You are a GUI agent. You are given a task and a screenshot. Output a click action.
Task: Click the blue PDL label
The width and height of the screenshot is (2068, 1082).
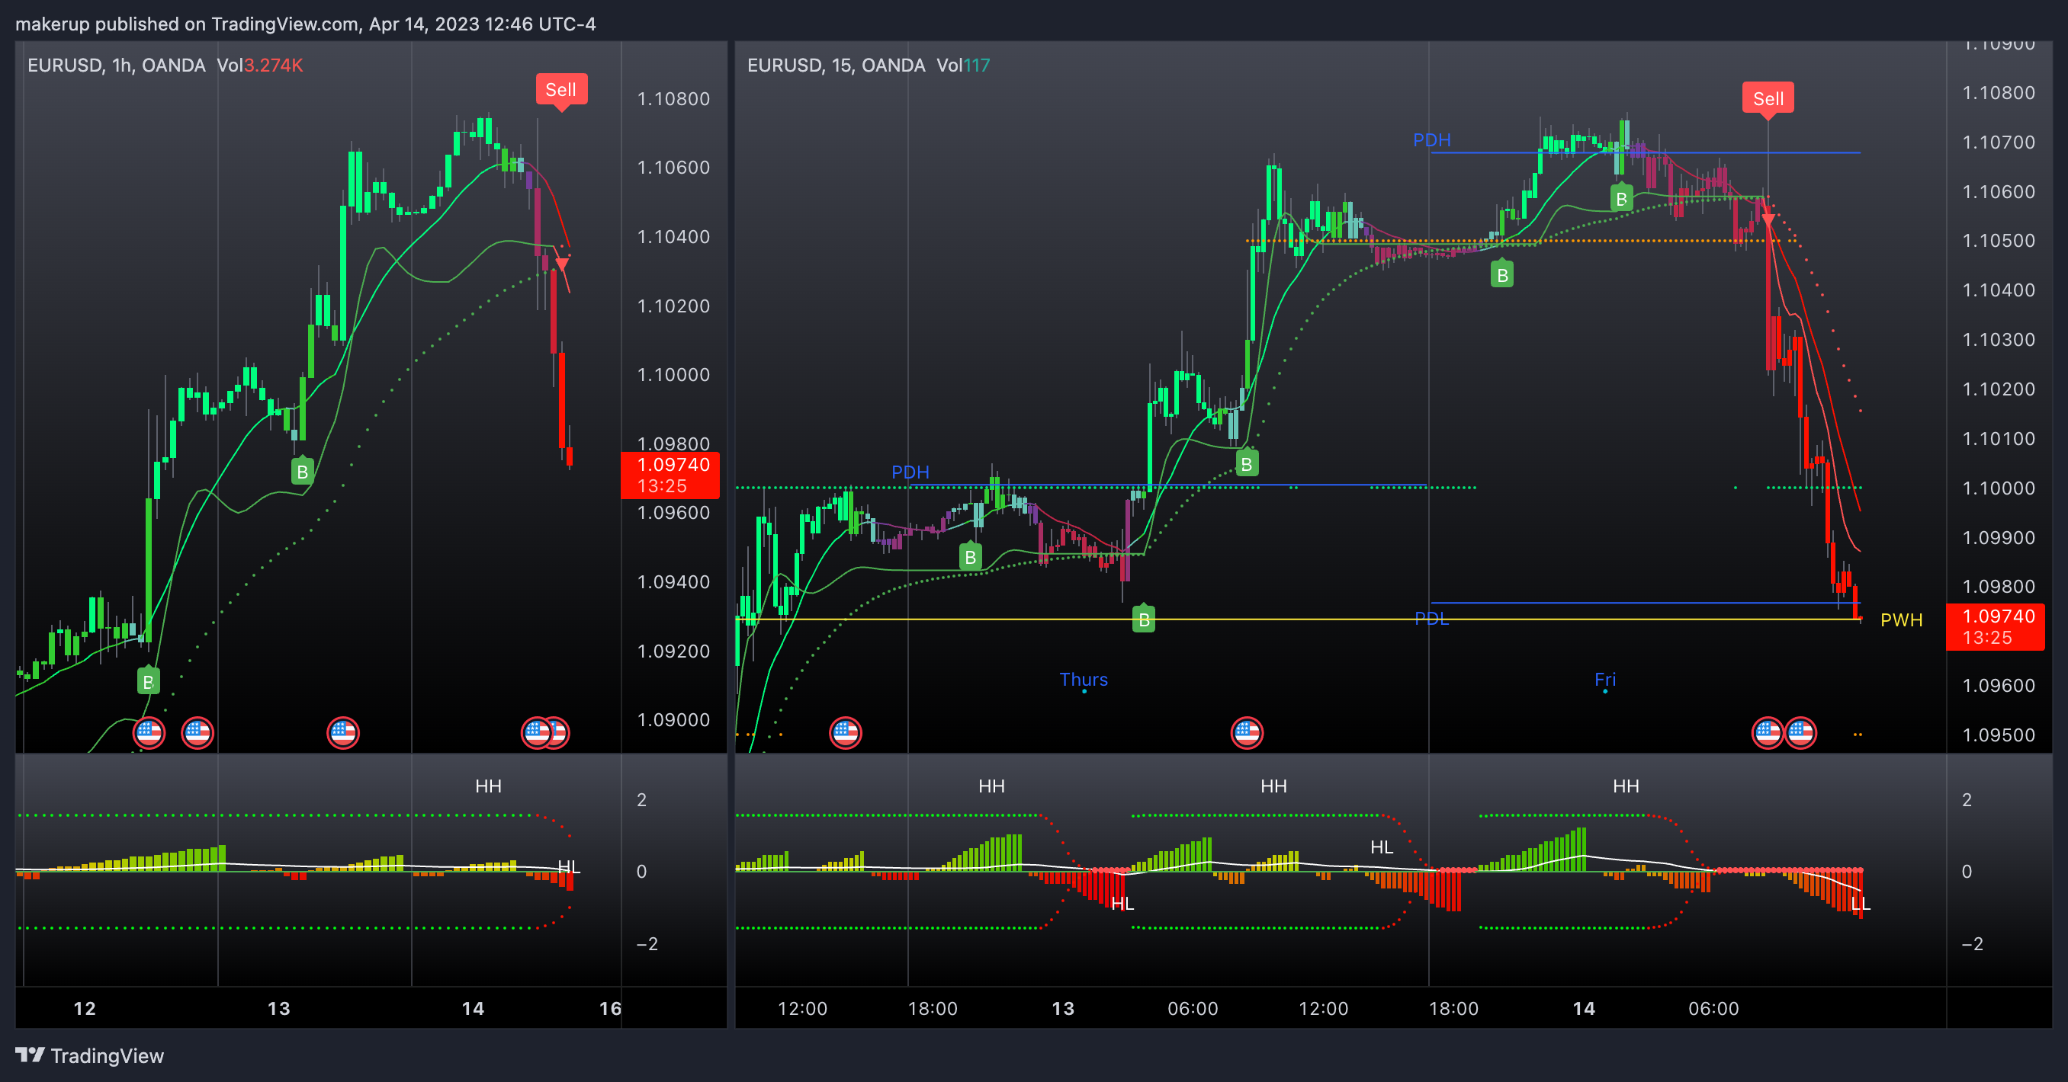pyautogui.click(x=1431, y=619)
